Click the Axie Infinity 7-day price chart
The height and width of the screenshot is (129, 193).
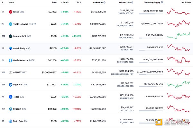pos(178,48)
